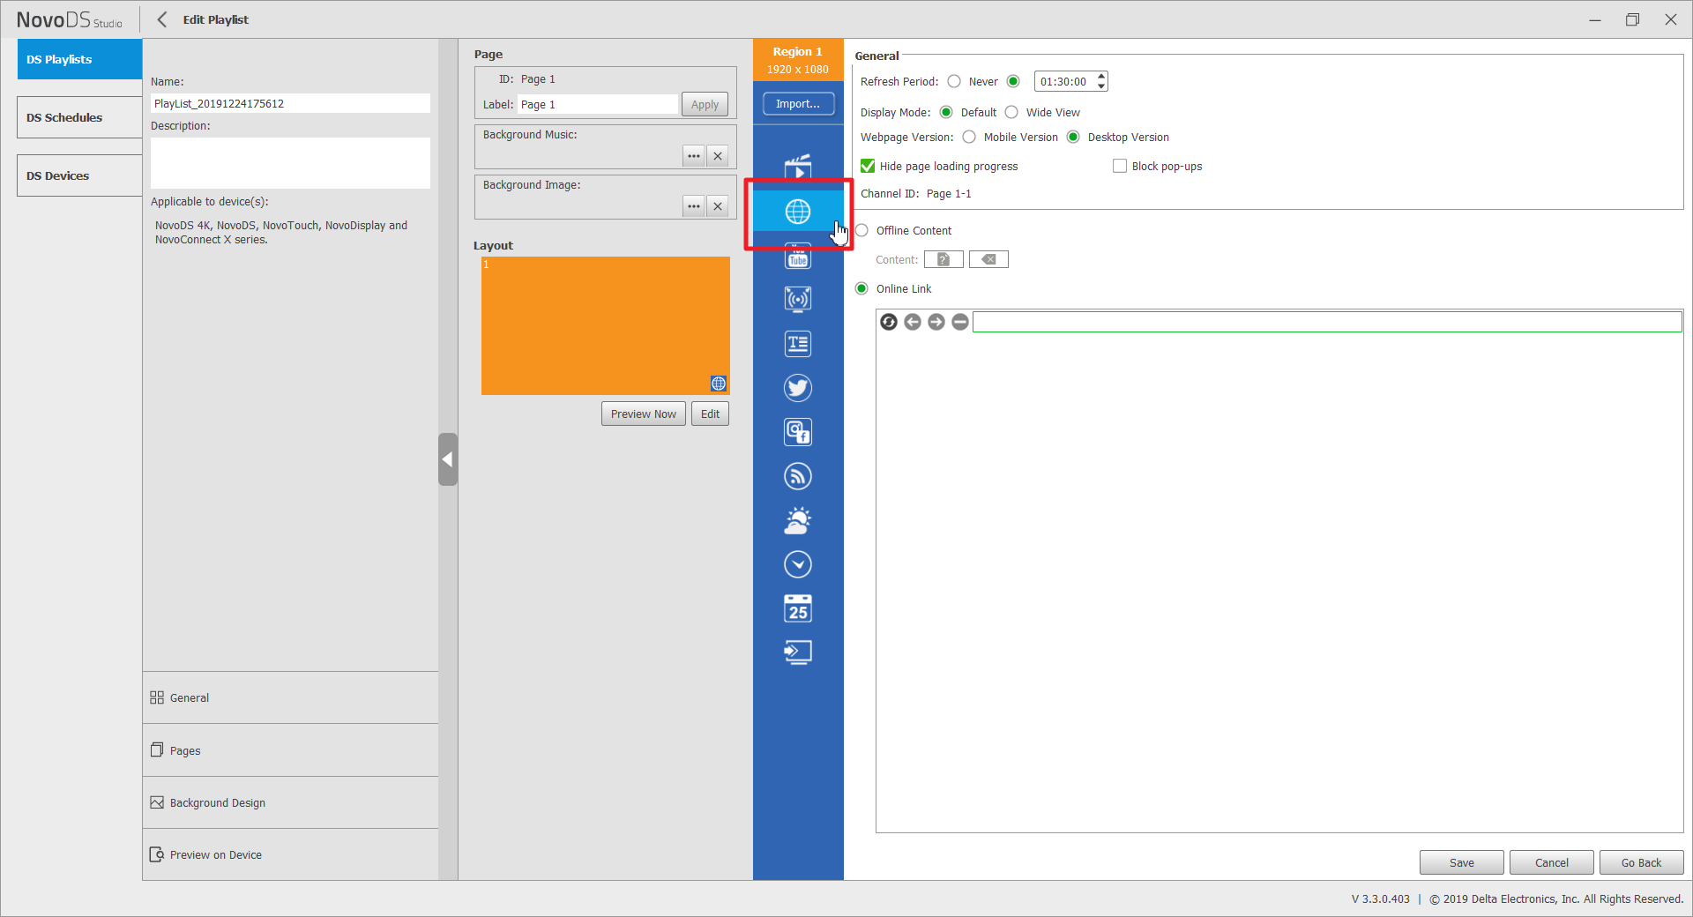Select the external input source icon

pos(798,652)
